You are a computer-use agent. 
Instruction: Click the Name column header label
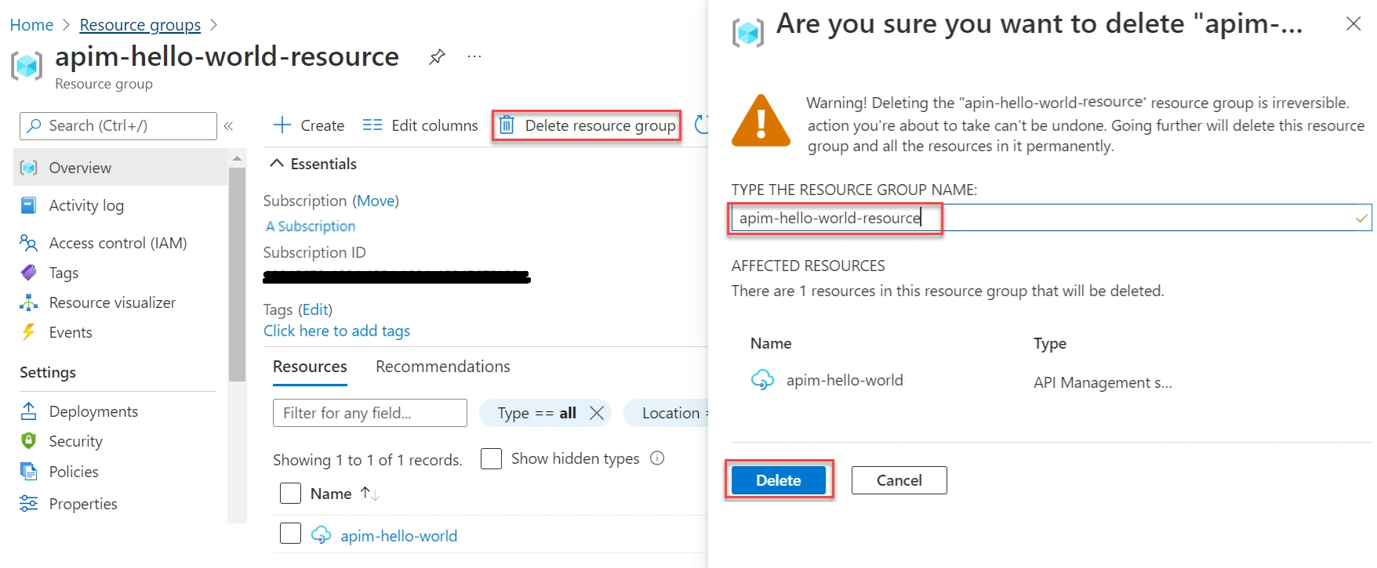pyautogui.click(x=331, y=494)
